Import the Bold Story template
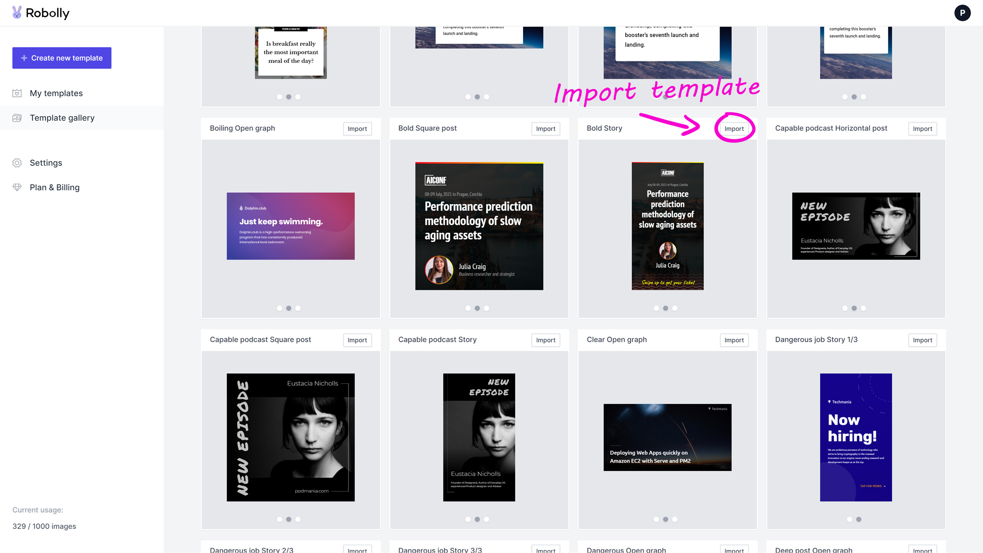The height and width of the screenshot is (553, 983). [734, 129]
